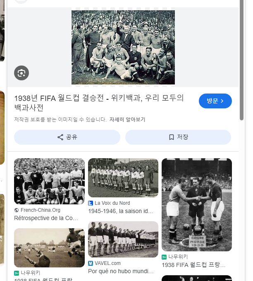Viewport: 253px width, 281px height.
Task: Click the share icon in 공유 button
Action: coord(60,137)
